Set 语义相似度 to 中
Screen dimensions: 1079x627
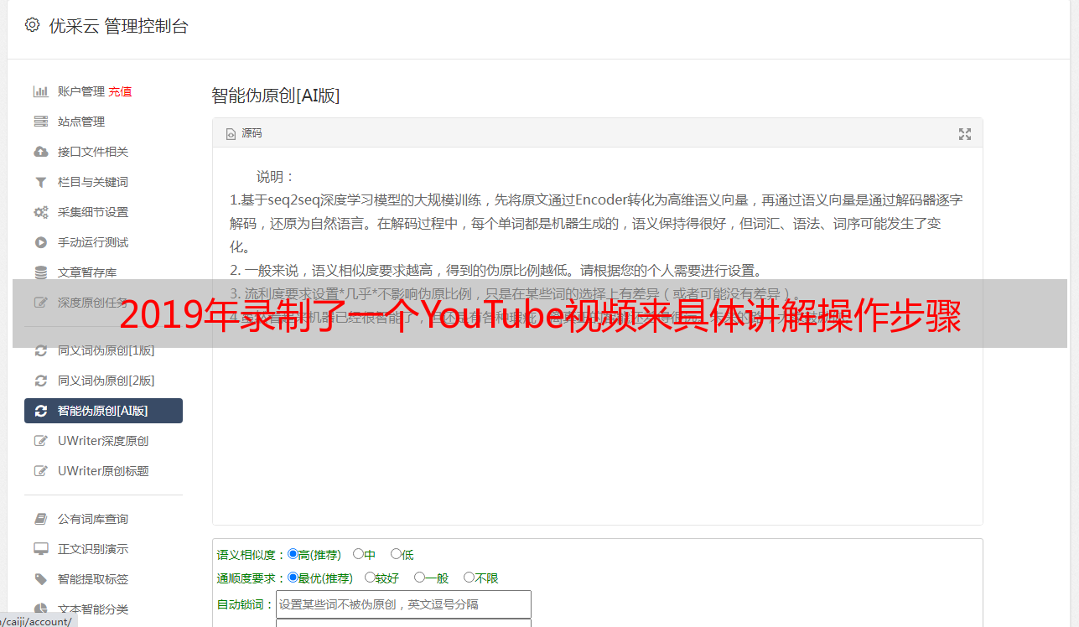point(358,554)
